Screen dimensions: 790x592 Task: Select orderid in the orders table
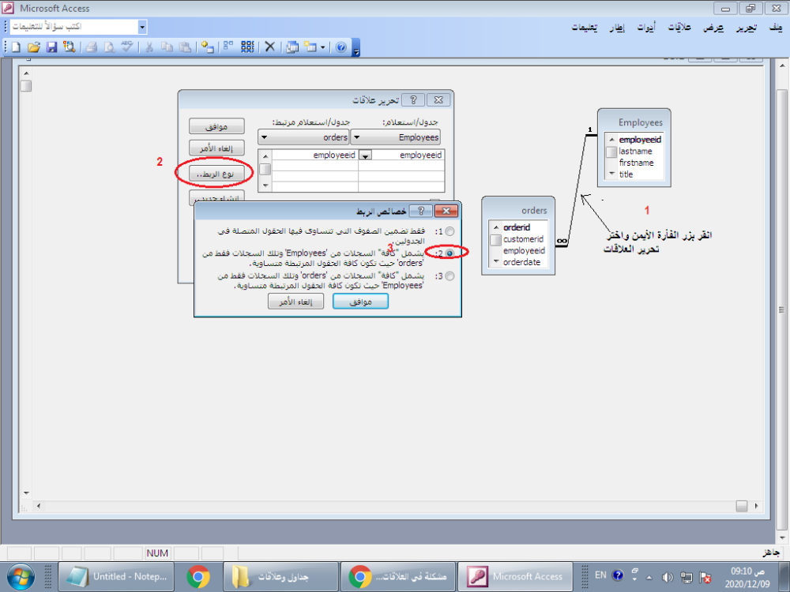(517, 227)
